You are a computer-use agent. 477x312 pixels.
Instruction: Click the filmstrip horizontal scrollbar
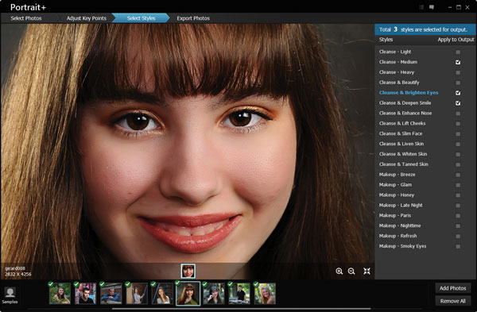pyautogui.click(x=241, y=309)
